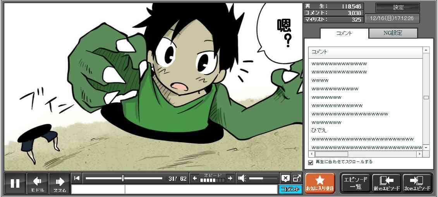Increase playback speed with right arrow
Screen dimensions: 438x197
point(230,178)
